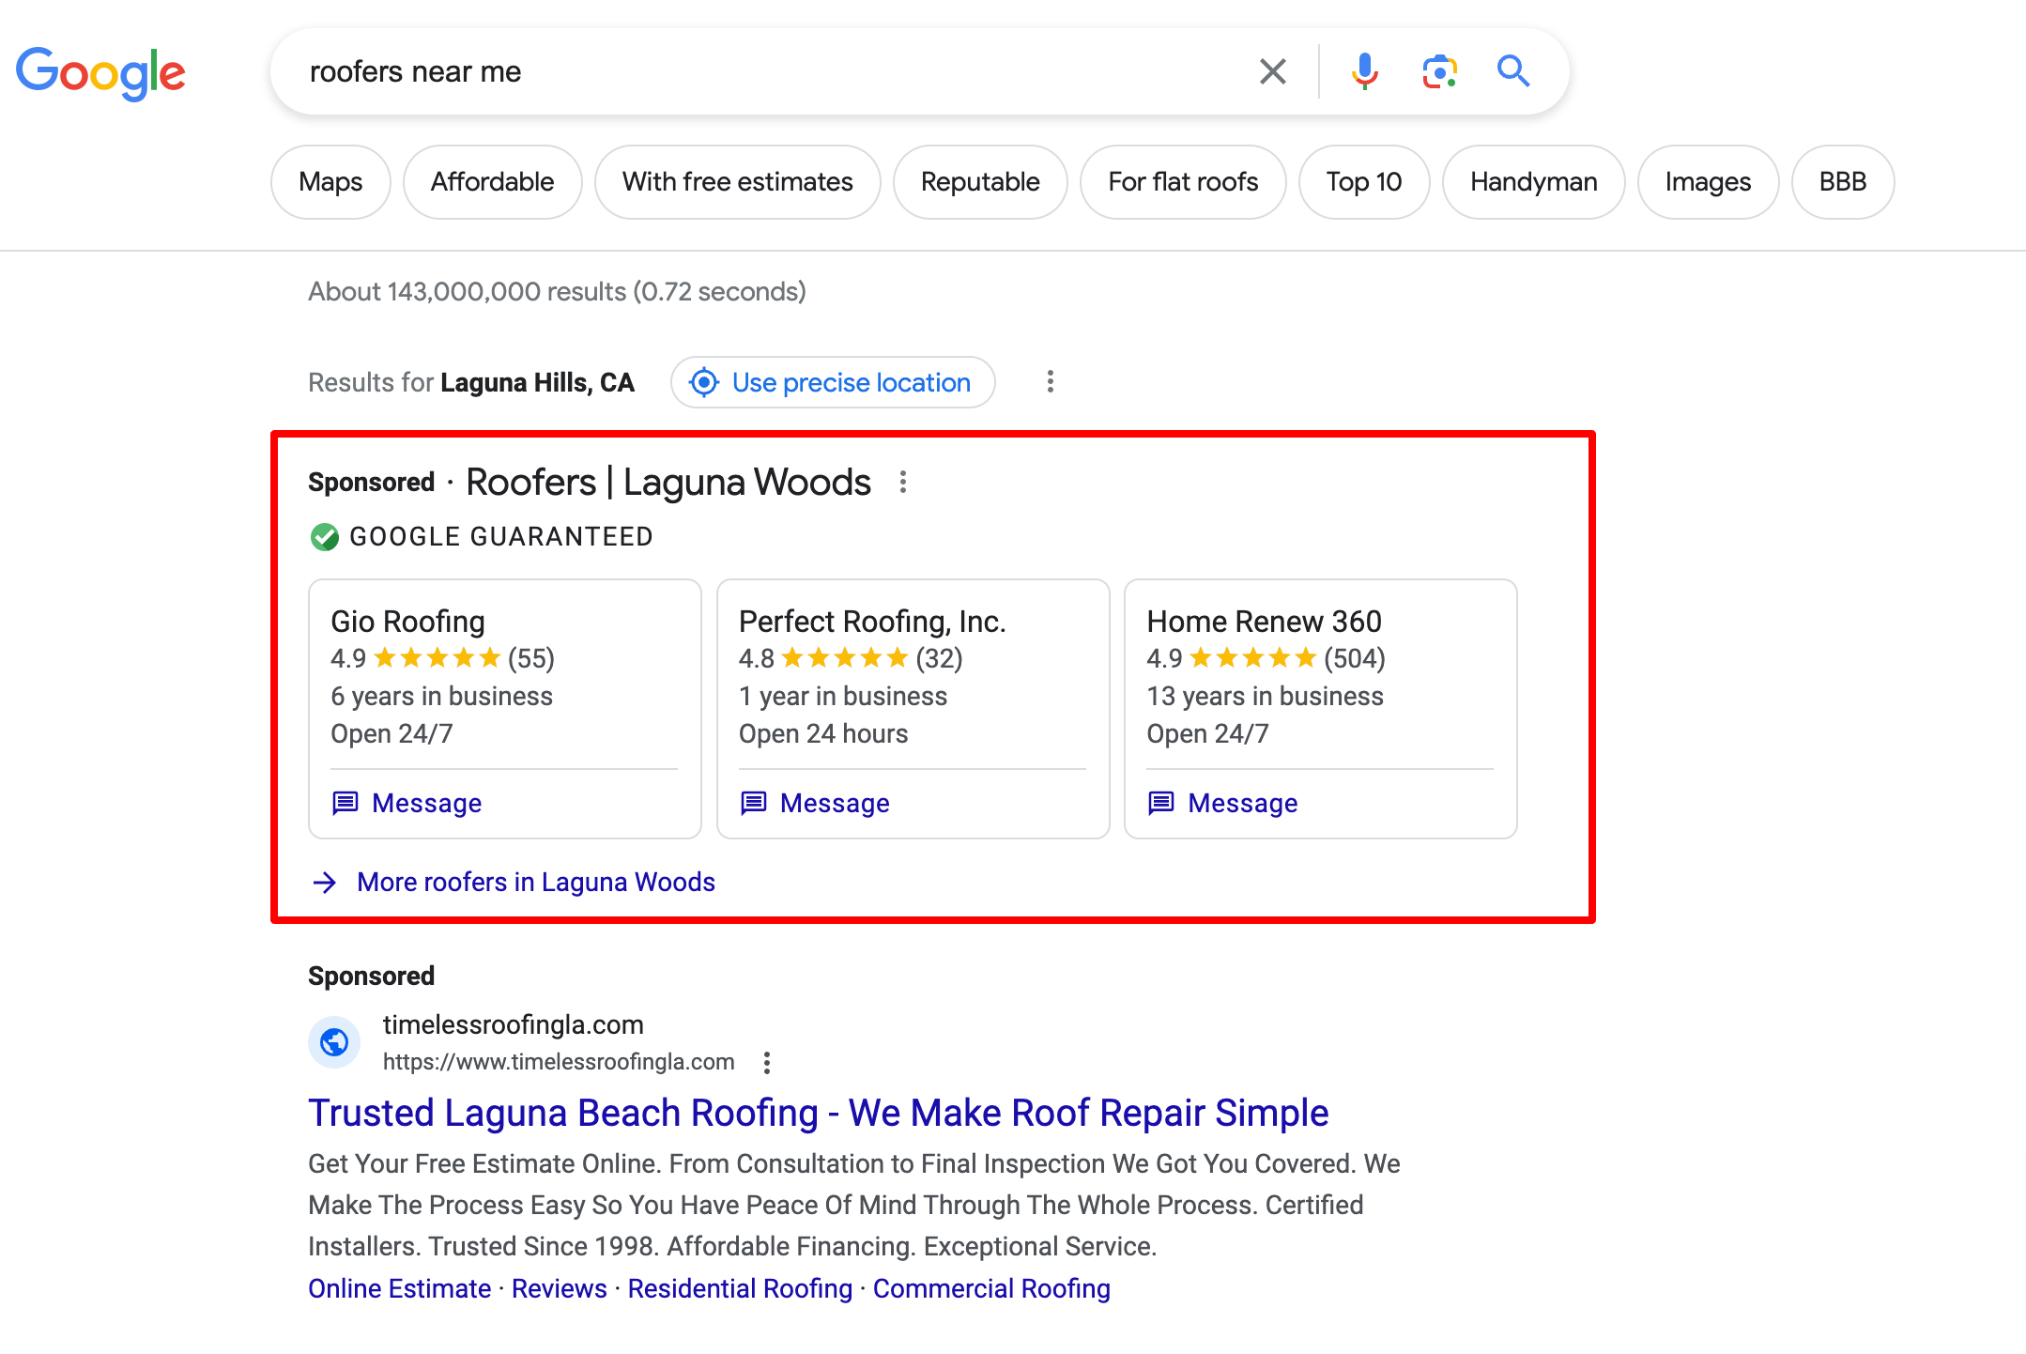Screen dimensions: 2026x1354
Task: Select the BBB filter chip
Action: tap(1842, 181)
